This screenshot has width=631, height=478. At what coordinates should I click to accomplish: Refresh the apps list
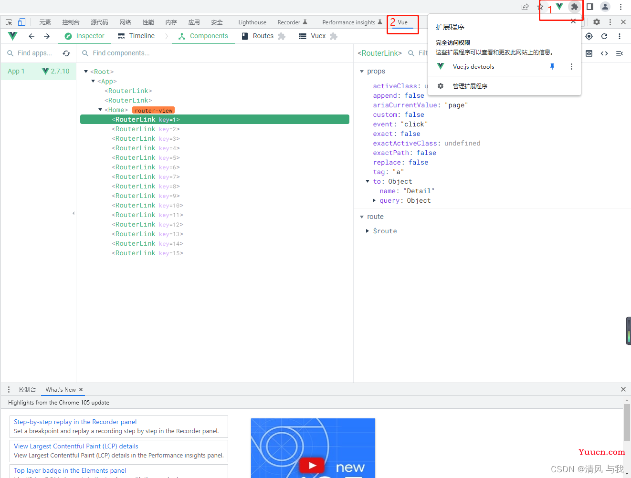tap(66, 53)
